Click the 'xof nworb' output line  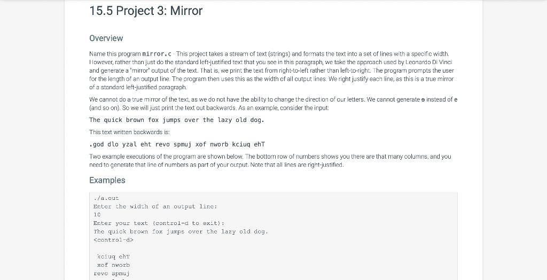point(113,265)
